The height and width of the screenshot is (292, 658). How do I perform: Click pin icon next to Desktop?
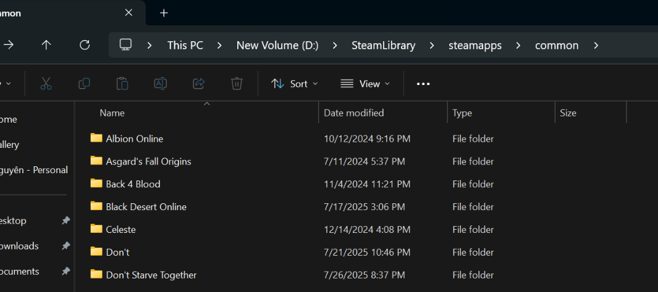pos(65,221)
